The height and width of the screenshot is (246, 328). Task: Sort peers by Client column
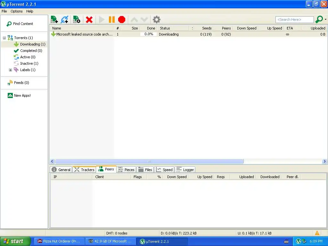point(111,177)
